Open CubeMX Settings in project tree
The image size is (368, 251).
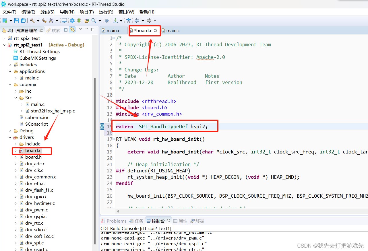click(x=34, y=58)
